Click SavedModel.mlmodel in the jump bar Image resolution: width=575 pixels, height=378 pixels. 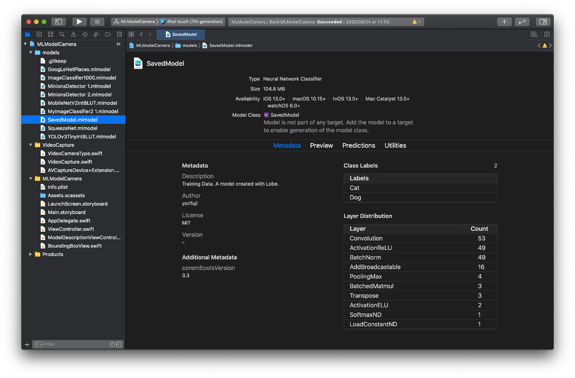227,46
